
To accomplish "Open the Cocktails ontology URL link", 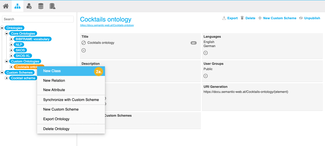I will point(107,25).
